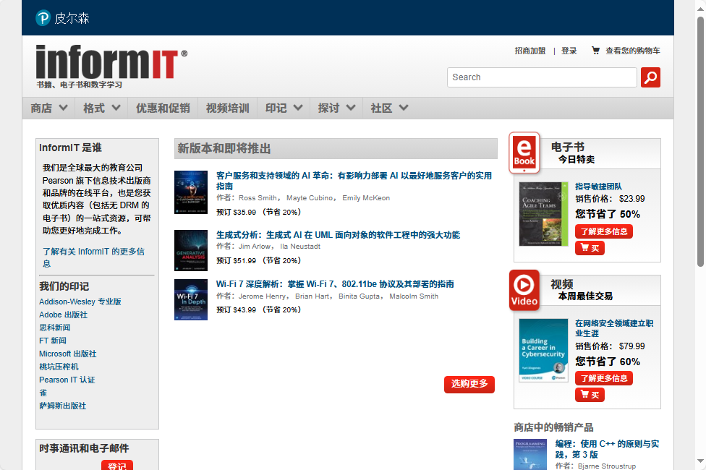Open the 客户服务 AI 革命 book title
Screen dimensions: 706x470
[354, 181]
